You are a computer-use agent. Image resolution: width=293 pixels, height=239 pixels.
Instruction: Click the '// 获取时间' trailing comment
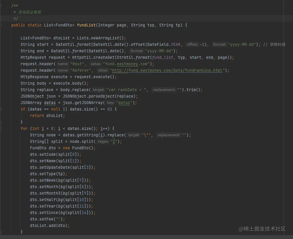pyautogui.click(x=274, y=45)
